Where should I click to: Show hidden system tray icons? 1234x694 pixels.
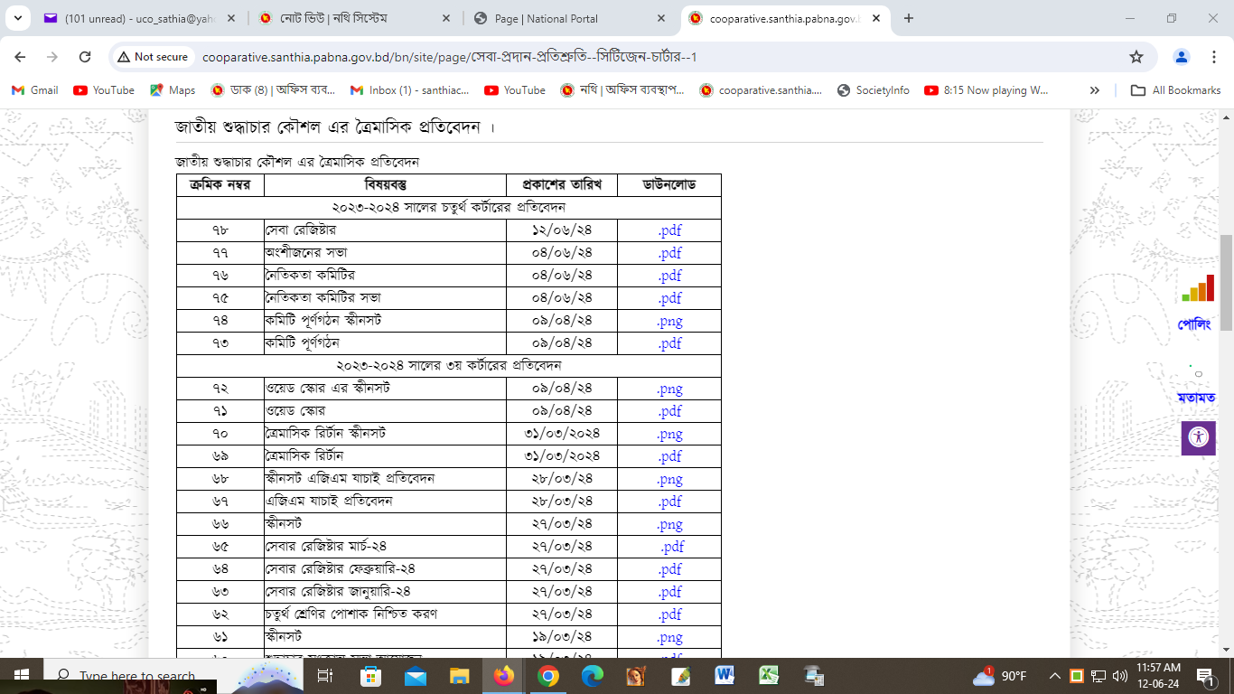1054,676
